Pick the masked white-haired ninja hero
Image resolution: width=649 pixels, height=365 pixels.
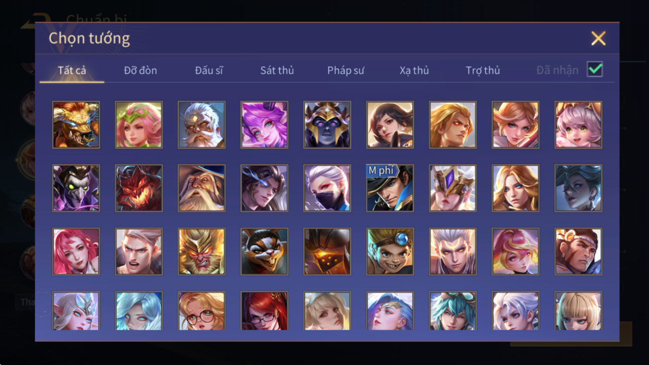point(327,188)
